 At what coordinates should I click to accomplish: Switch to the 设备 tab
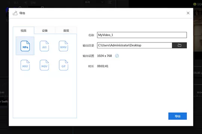[x=45, y=31]
